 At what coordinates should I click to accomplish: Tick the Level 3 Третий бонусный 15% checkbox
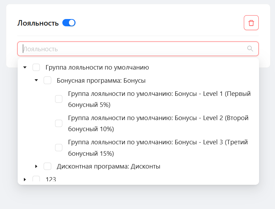[59, 147]
